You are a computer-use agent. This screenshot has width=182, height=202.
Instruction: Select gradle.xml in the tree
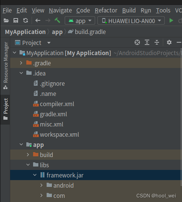point(53,114)
